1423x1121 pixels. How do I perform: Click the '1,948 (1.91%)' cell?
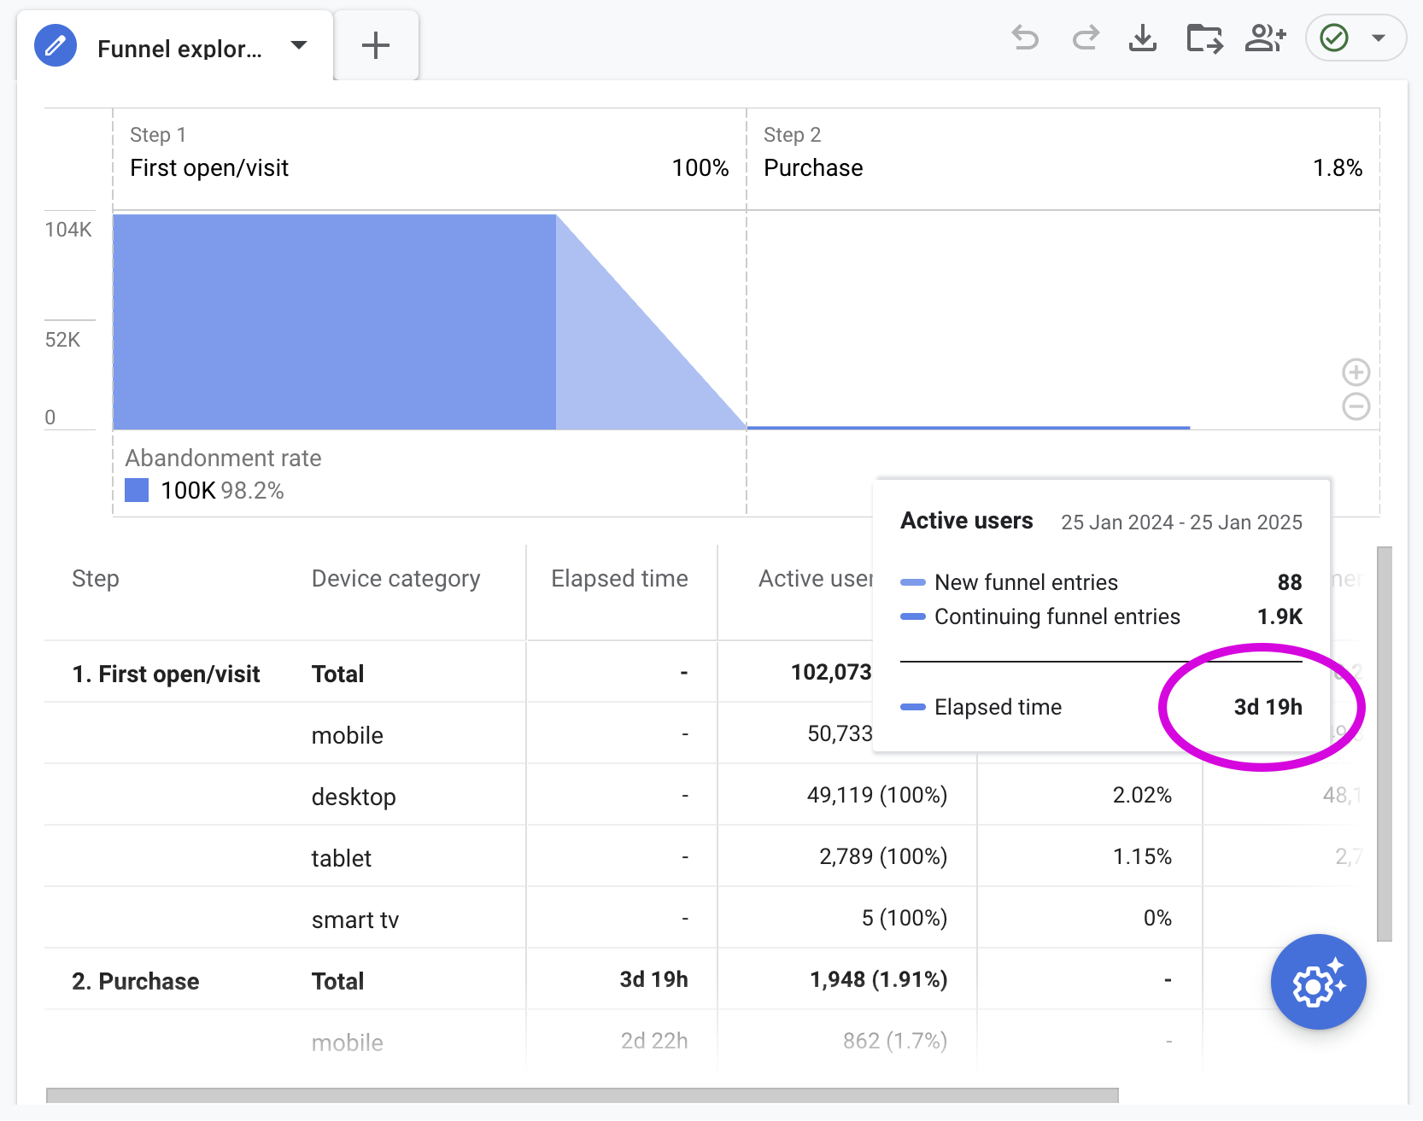(879, 980)
